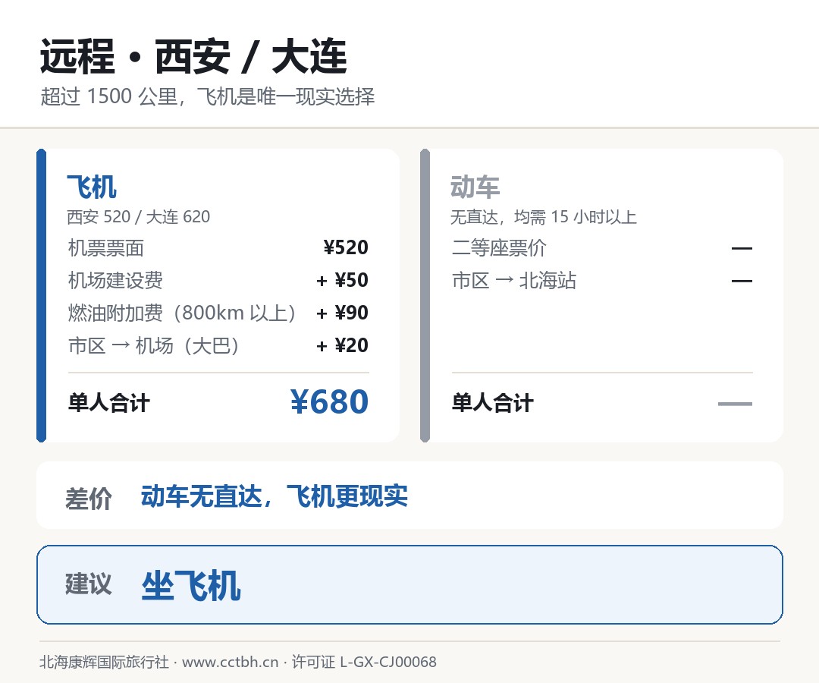Click the + ¥90 fuel surcharge value
This screenshot has width=819, height=683.
[x=342, y=313]
